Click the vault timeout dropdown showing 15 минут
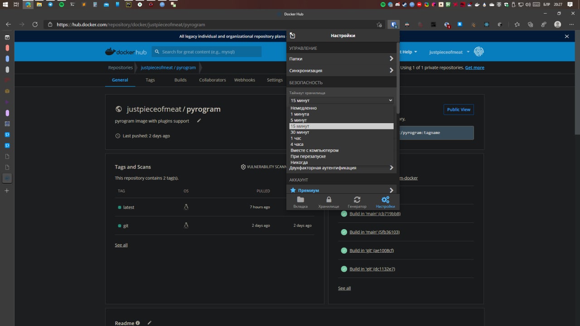 [x=342, y=100]
